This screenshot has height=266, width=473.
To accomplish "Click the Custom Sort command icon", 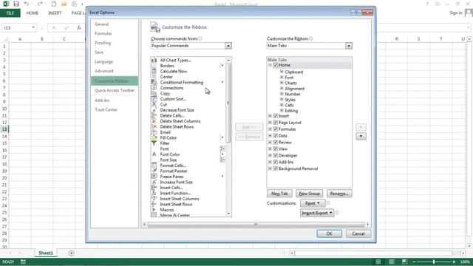I will click(x=154, y=99).
